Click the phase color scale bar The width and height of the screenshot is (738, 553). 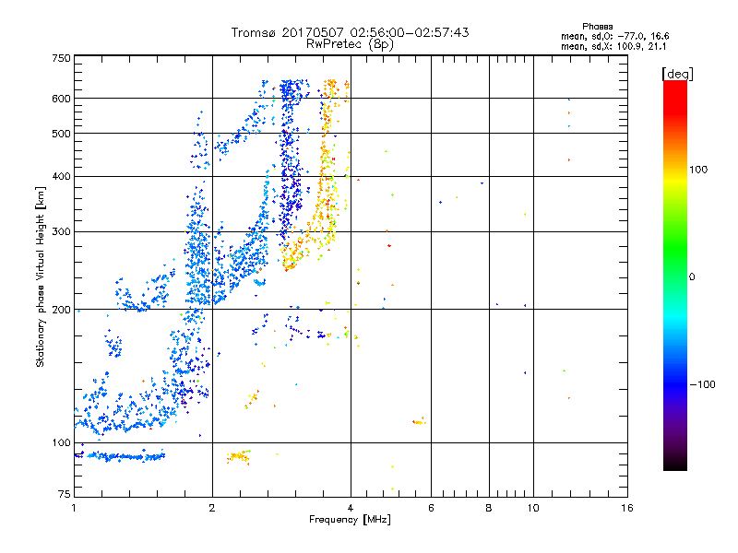click(675, 275)
